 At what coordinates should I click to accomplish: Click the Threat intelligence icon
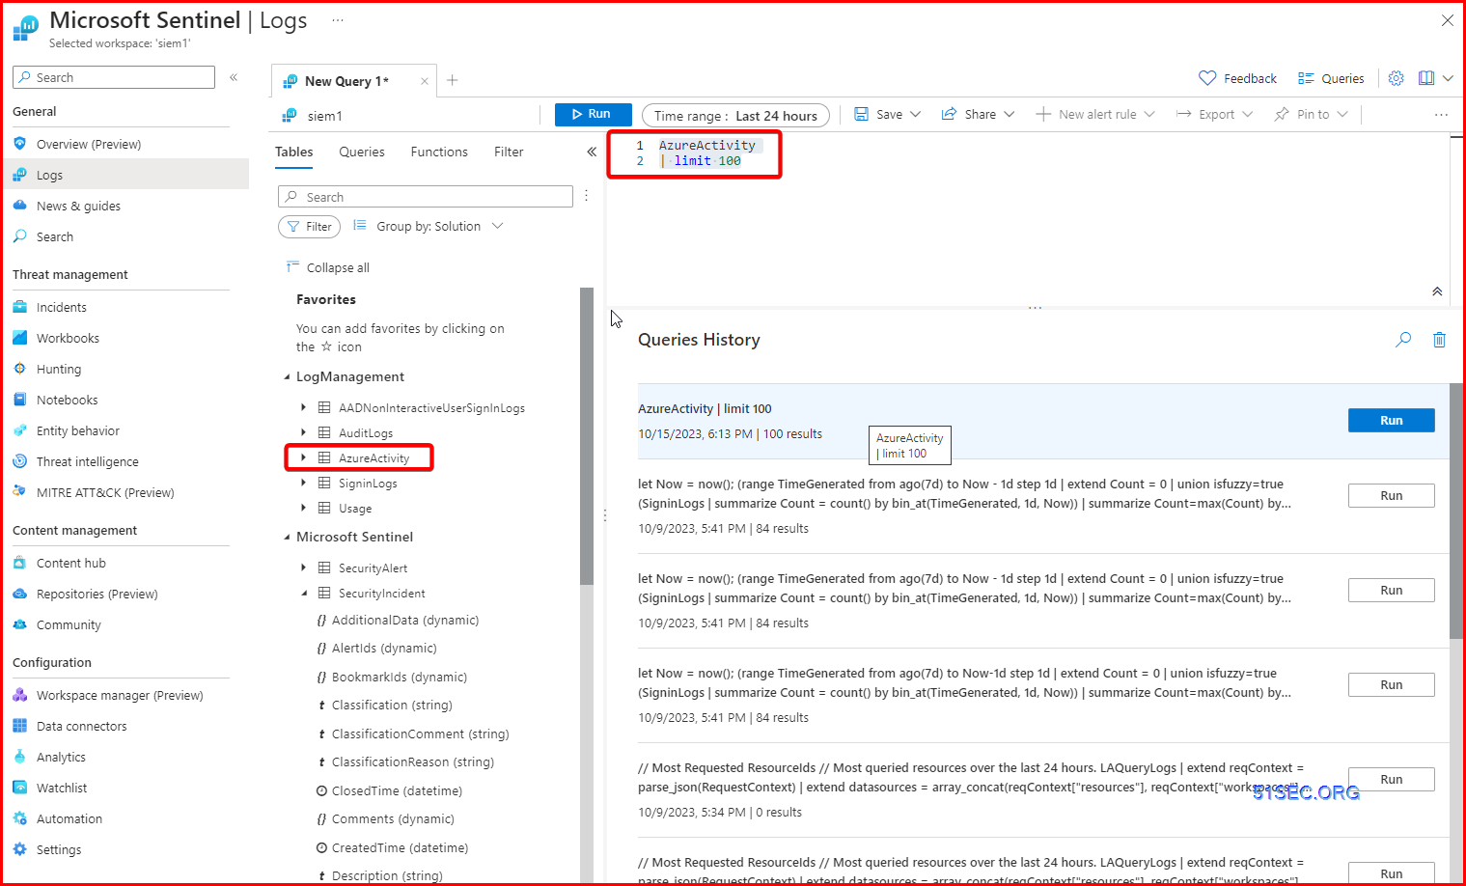click(19, 461)
